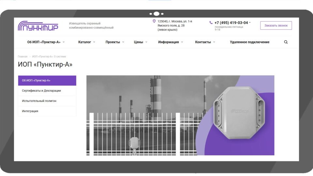Click the location pin icon by the address
The height and width of the screenshot is (176, 313).
pos(154,21)
